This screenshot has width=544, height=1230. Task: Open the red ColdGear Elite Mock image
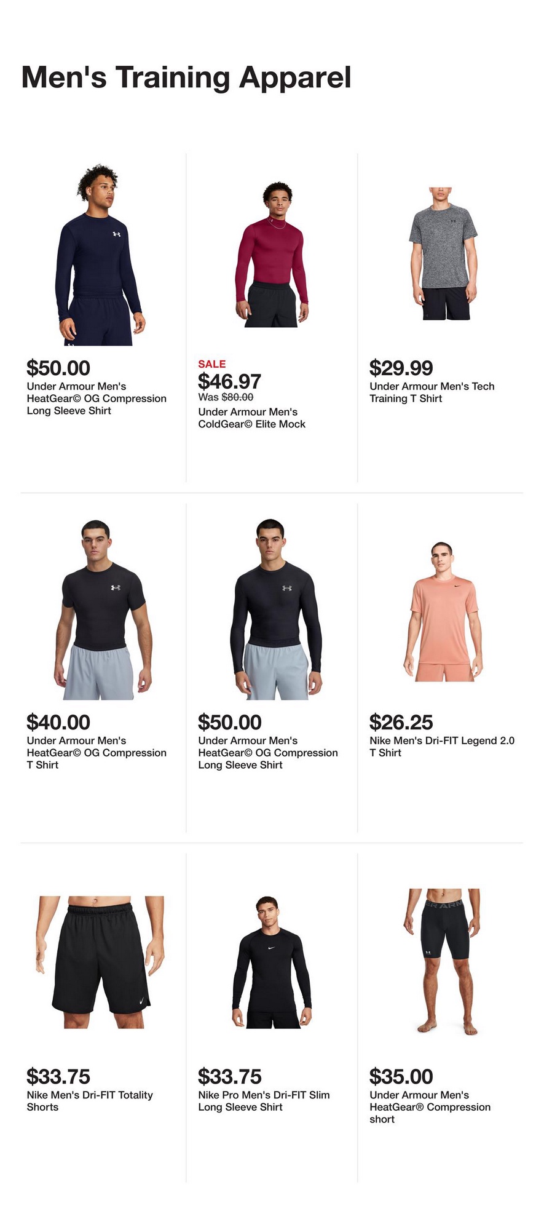point(272,255)
